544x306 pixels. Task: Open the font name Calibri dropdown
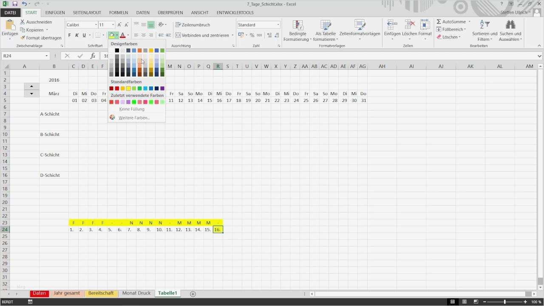(96, 25)
